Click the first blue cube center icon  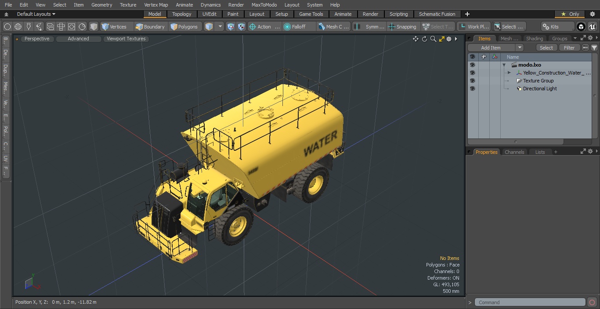coord(231,27)
